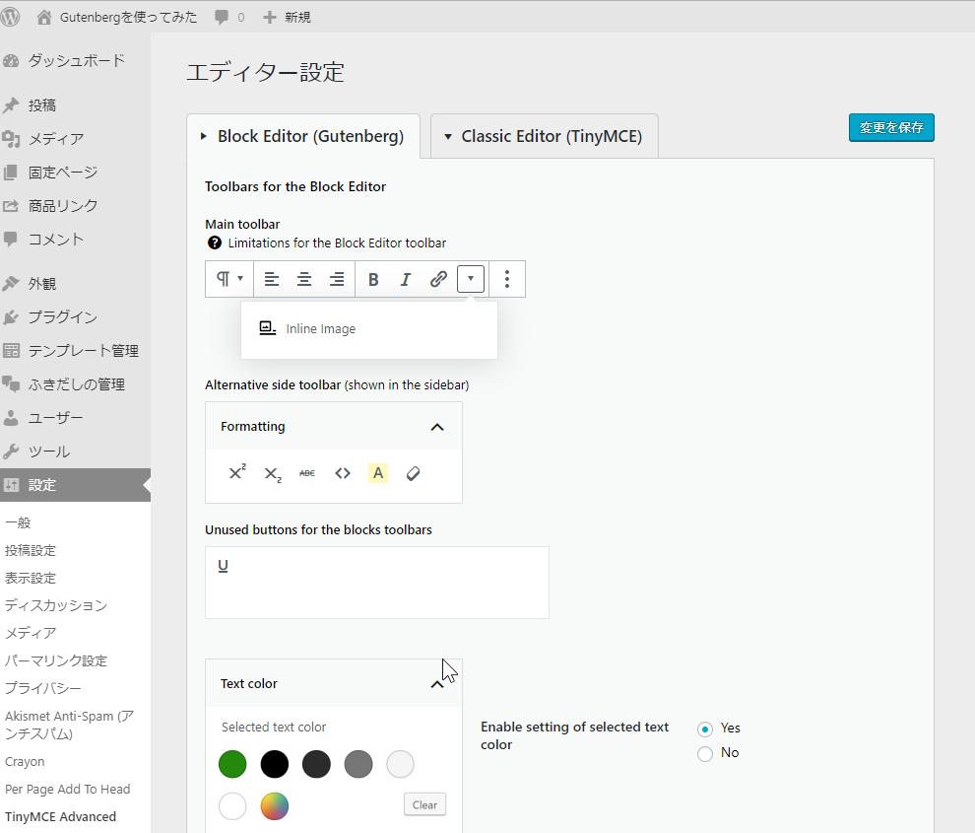The image size is (975, 833).
Task: Switch to Block Editor (Gutenberg) tab
Action: [303, 136]
